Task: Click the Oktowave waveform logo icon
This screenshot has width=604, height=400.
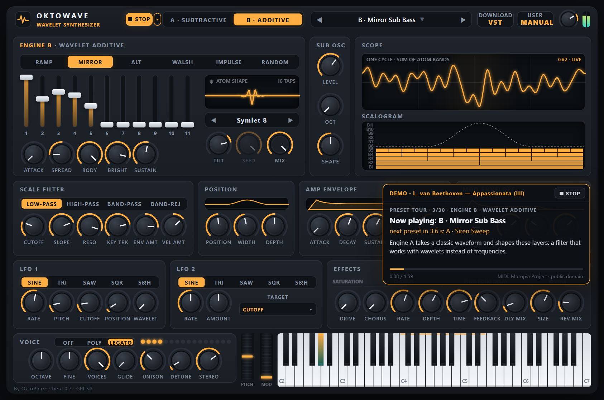Action: coord(23,20)
